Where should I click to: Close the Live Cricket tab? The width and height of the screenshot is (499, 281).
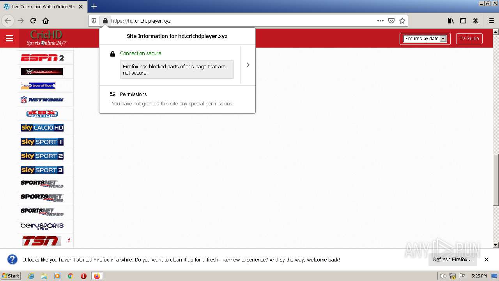tap(81, 7)
